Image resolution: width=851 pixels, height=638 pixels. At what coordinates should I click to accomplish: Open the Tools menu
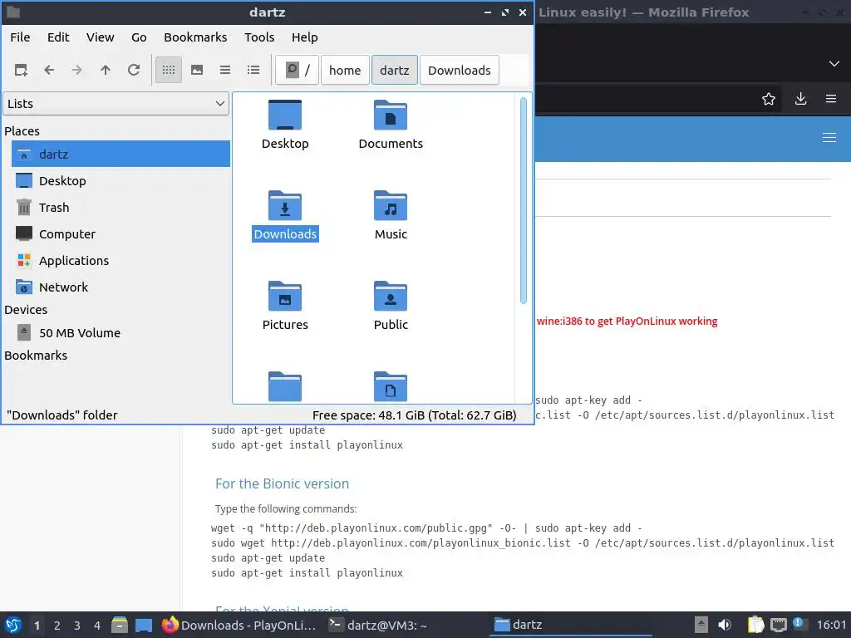click(x=259, y=37)
